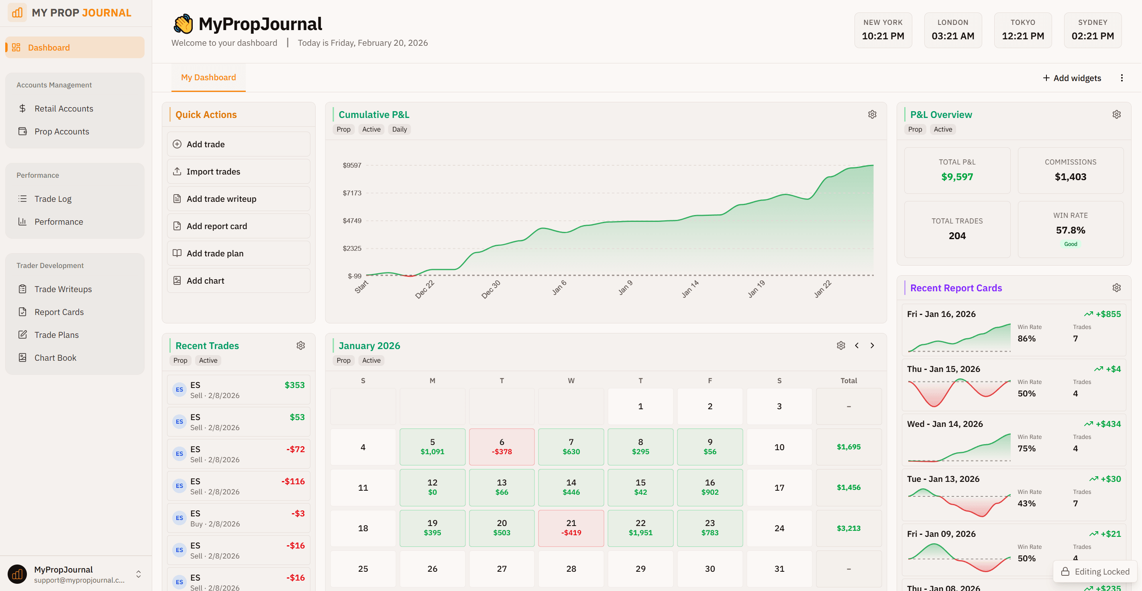Open Trade Plans in the sidebar
The image size is (1142, 591).
pos(75,335)
